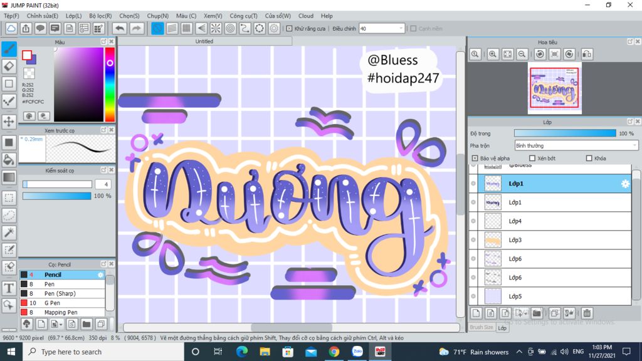Open Cửa sổ(W) menu
The width and height of the screenshot is (642, 361).
(x=278, y=16)
